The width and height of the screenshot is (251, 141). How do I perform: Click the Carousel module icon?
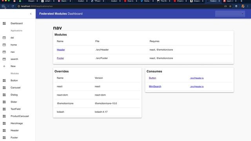click(x=4, y=88)
